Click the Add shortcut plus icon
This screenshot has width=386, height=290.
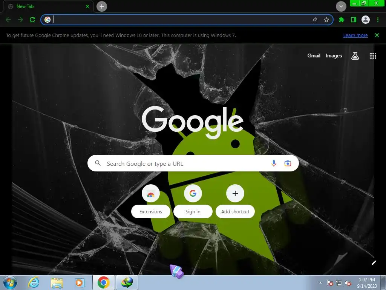(x=235, y=193)
